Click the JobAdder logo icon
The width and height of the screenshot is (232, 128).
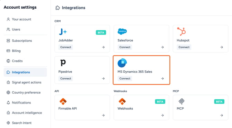[63, 32]
